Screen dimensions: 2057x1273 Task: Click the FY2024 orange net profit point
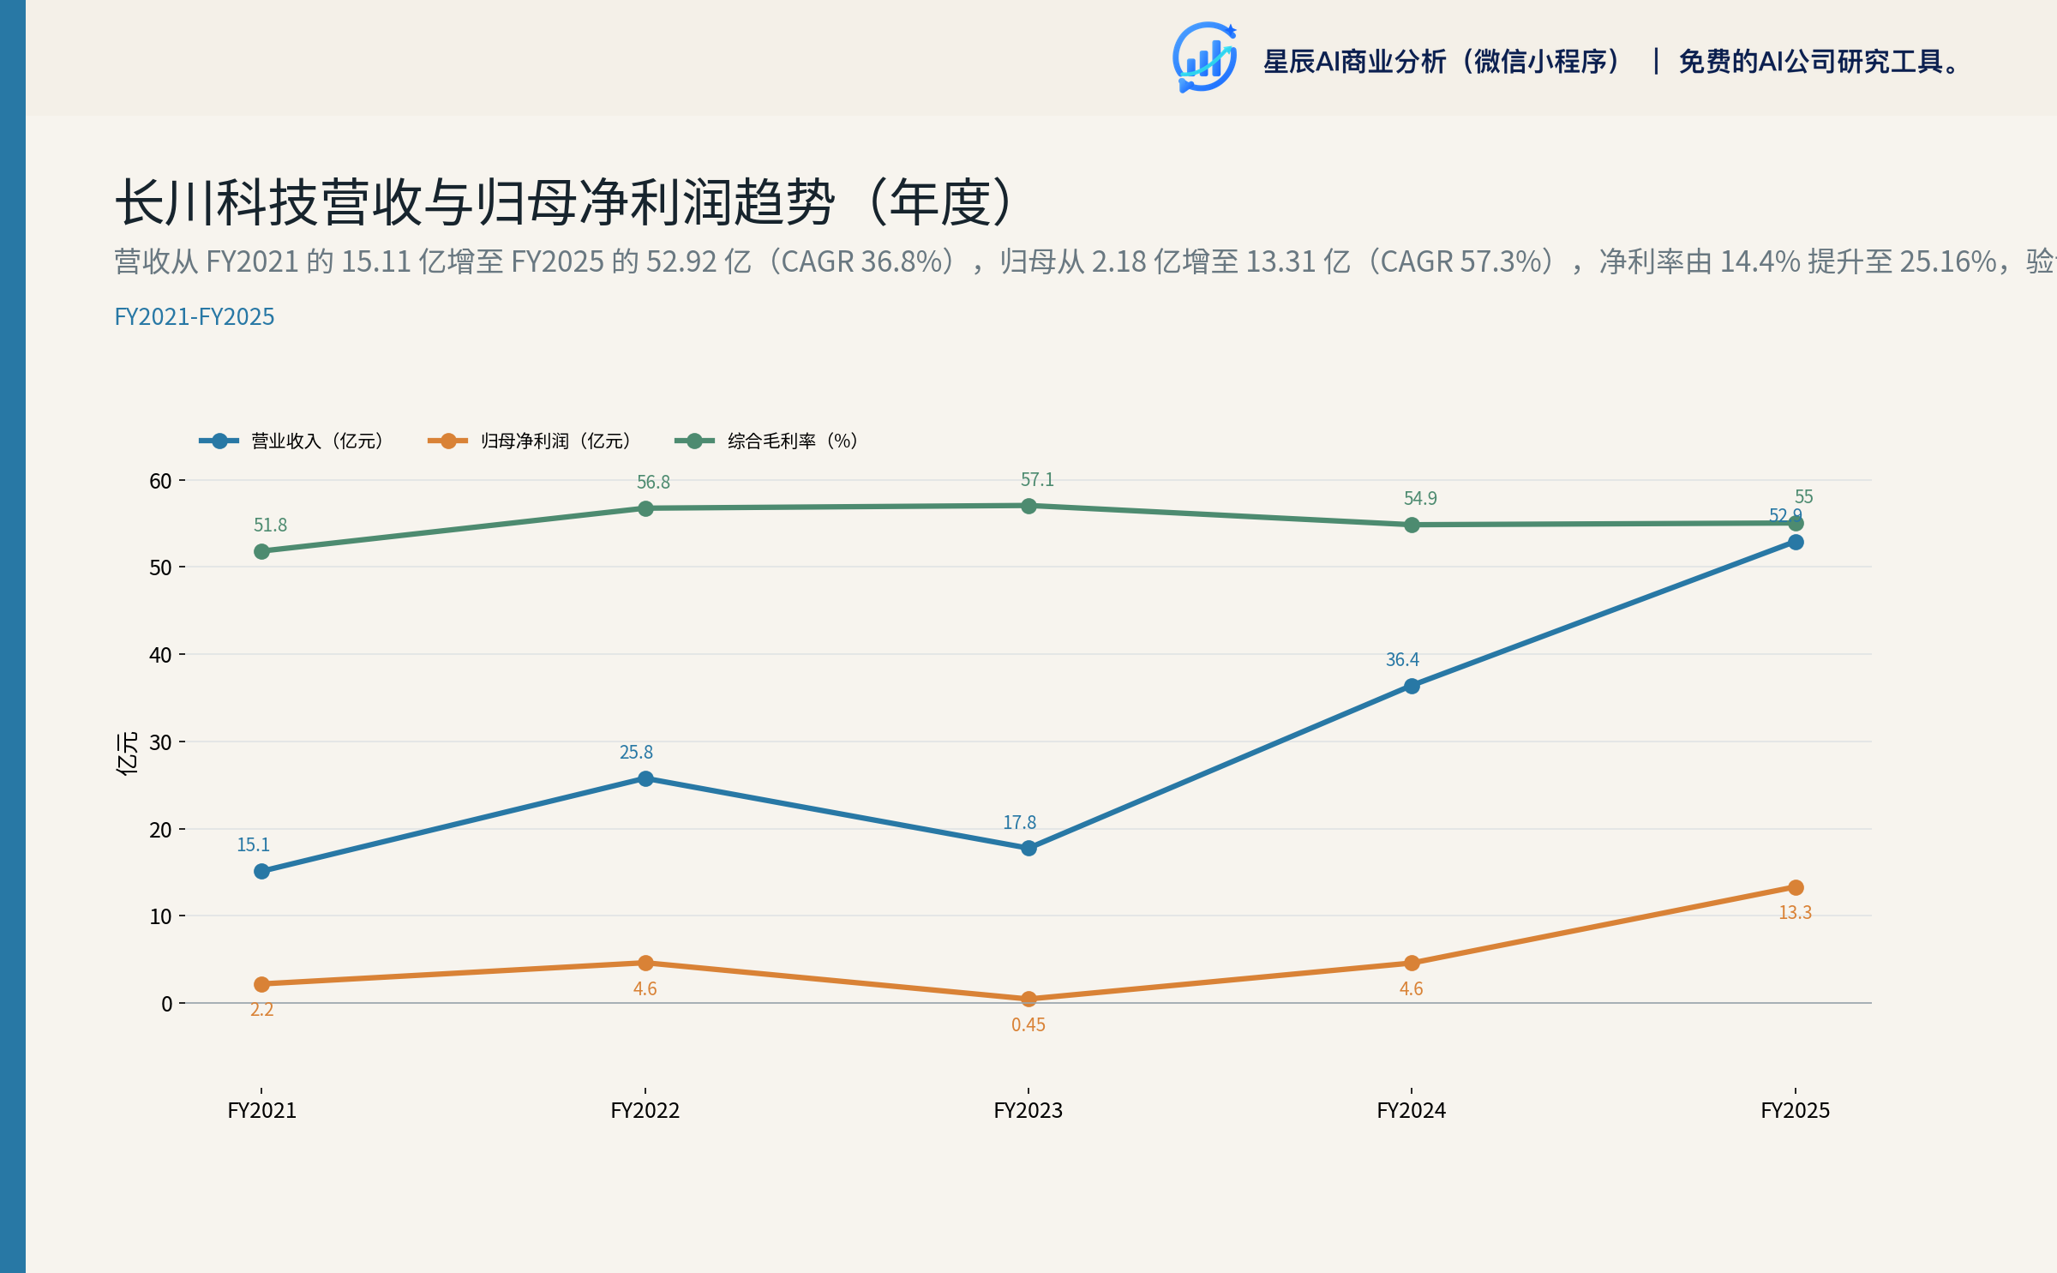(1412, 963)
